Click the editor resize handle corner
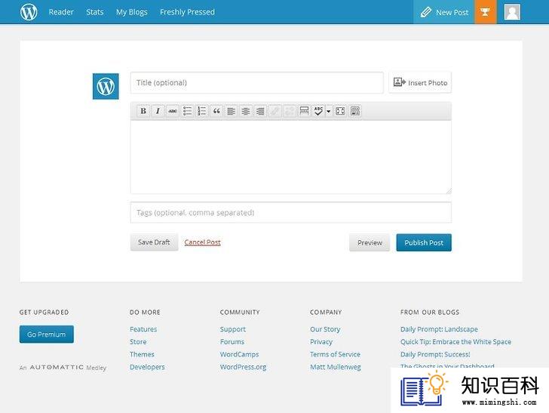 coord(449,191)
